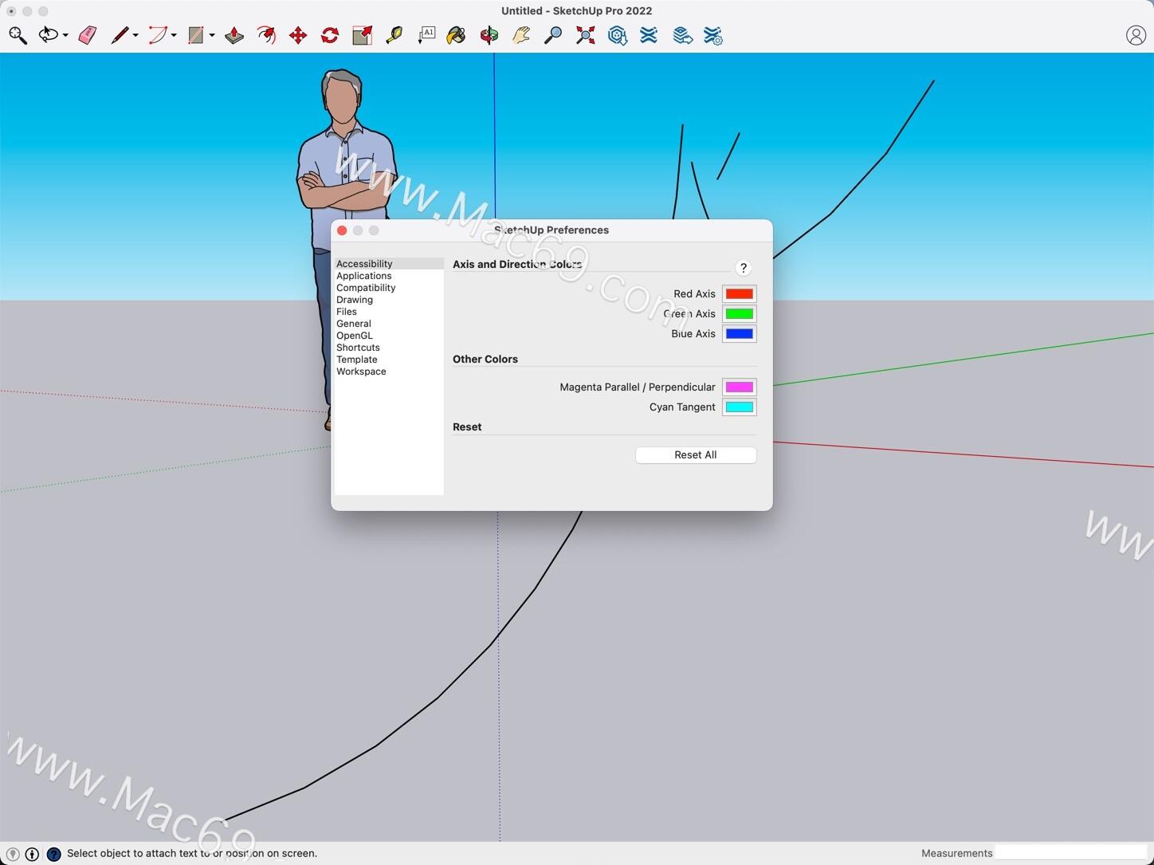This screenshot has width=1154, height=865.
Task: Open the Instructor help status icon
Action: tap(53, 854)
